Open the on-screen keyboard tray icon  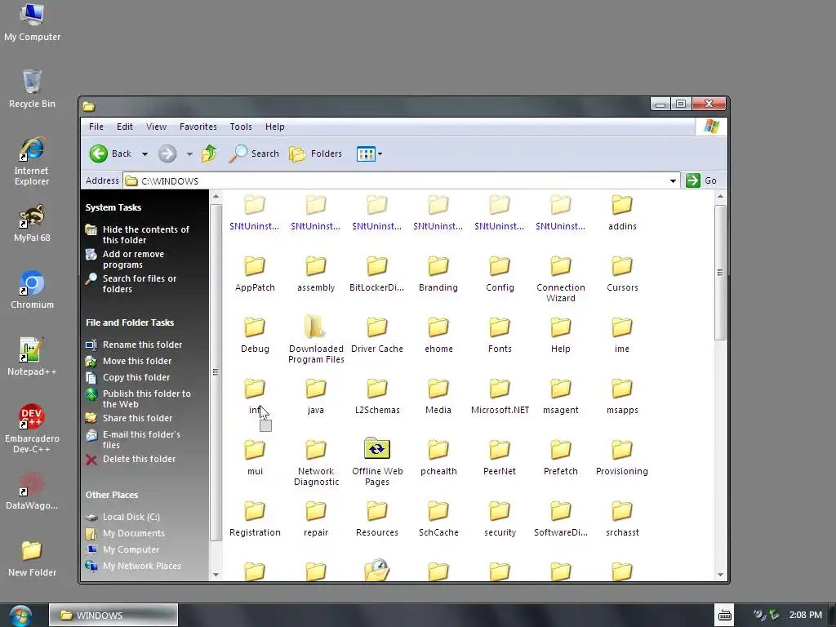point(725,616)
